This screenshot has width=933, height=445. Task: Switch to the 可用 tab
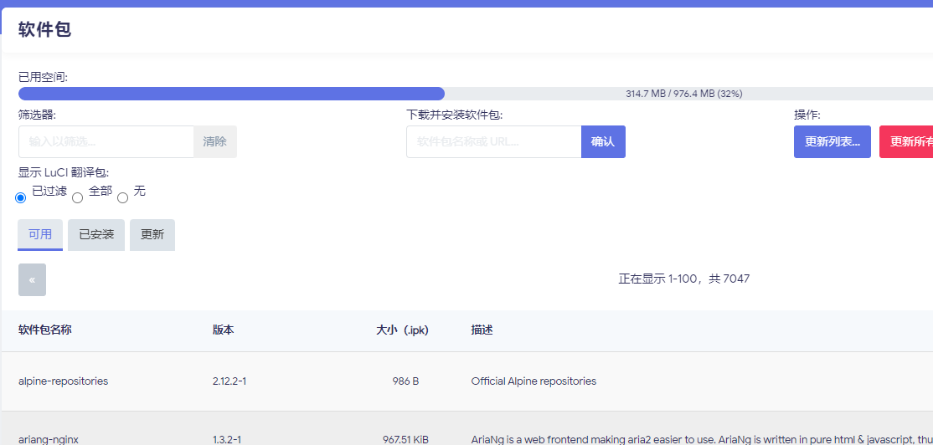click(x=40, y=235)
